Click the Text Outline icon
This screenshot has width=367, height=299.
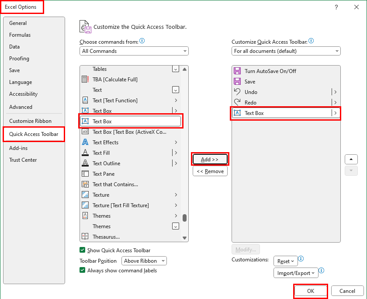[x=85, y=163]
